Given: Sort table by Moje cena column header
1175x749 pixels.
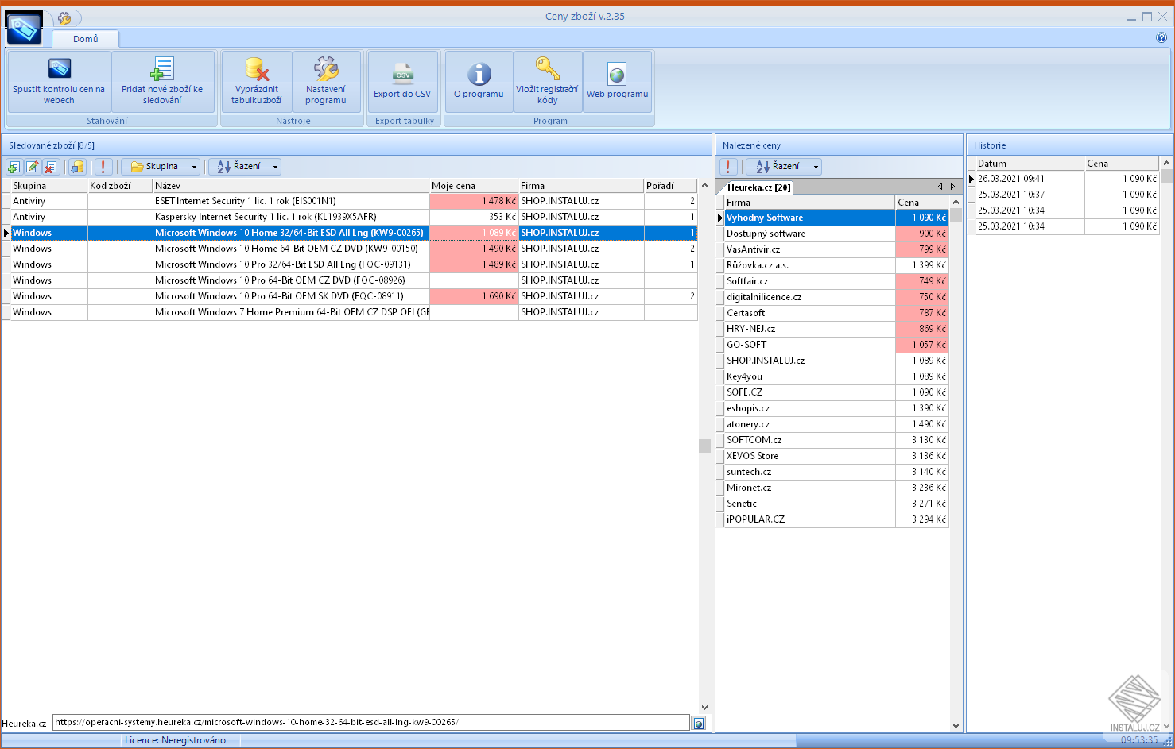Looking at the screenshot, I should pos(472,186).
